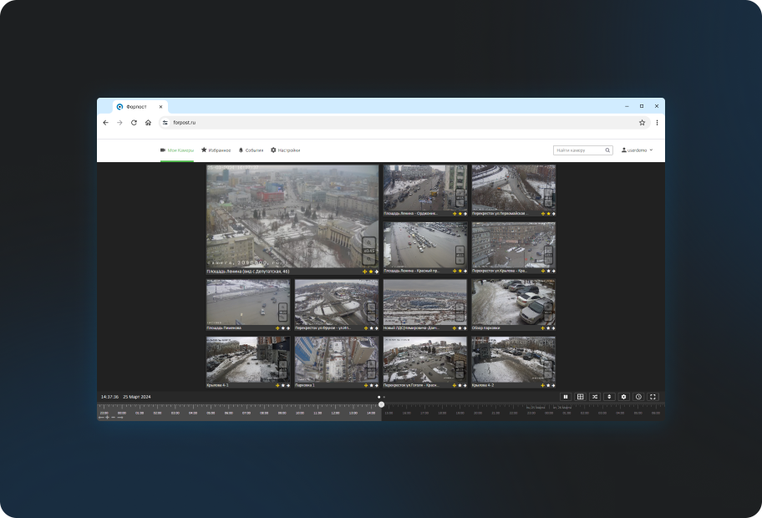Click the shuffle cameras icon
This screenshot has height=518, width=762.
click(x=595, y=397)
